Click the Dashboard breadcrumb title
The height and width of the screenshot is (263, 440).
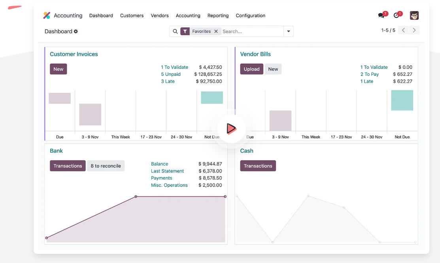pos(59,31)
